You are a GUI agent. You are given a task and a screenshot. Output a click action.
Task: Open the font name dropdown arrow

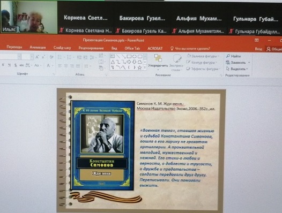(x=19, y=57)
